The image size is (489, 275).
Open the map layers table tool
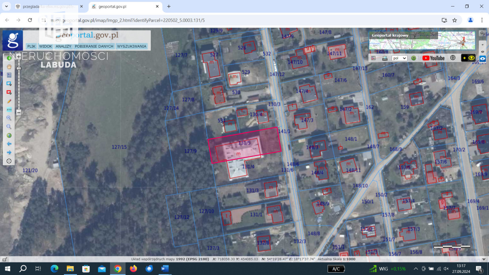(x=9, y=75)
